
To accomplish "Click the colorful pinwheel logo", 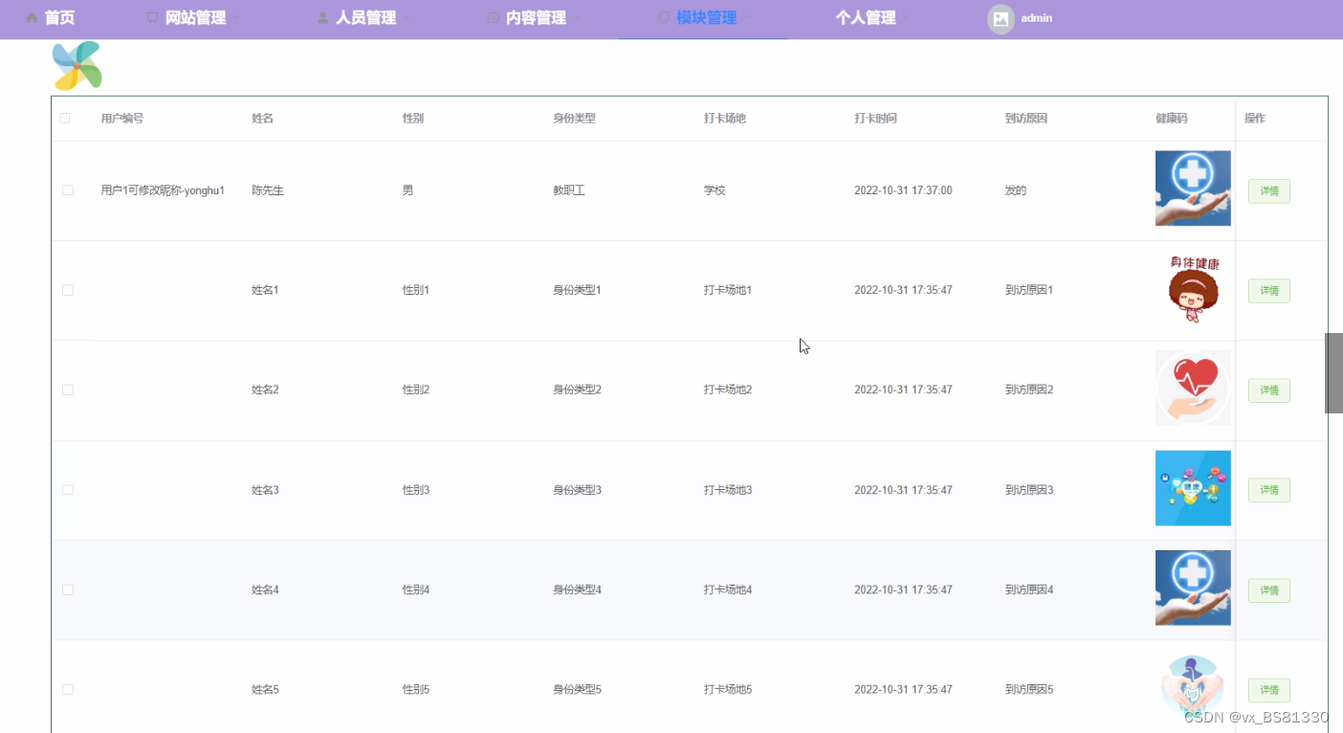I will point(77,66).
